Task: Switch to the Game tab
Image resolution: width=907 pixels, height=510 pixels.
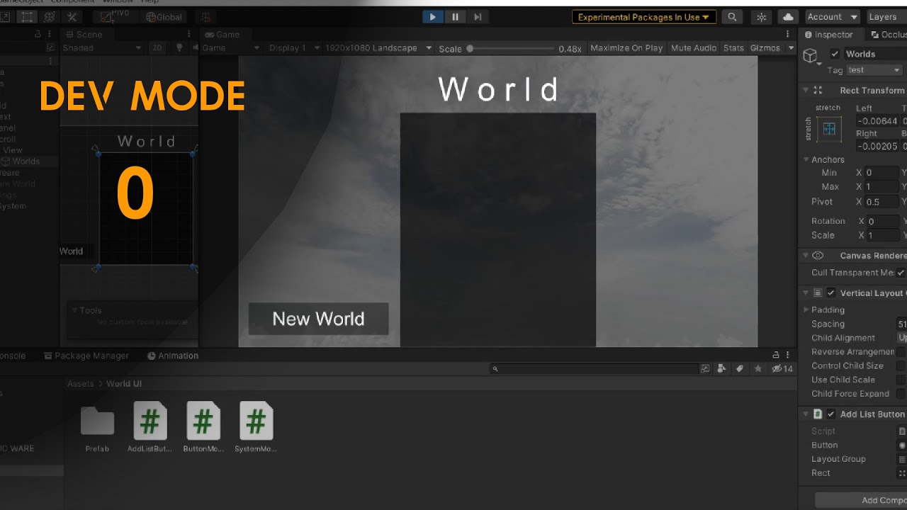Action: coord(222,34)
